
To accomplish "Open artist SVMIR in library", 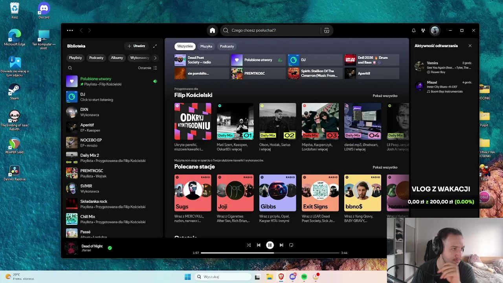I will pyautogui.click(x=112, y=189).
